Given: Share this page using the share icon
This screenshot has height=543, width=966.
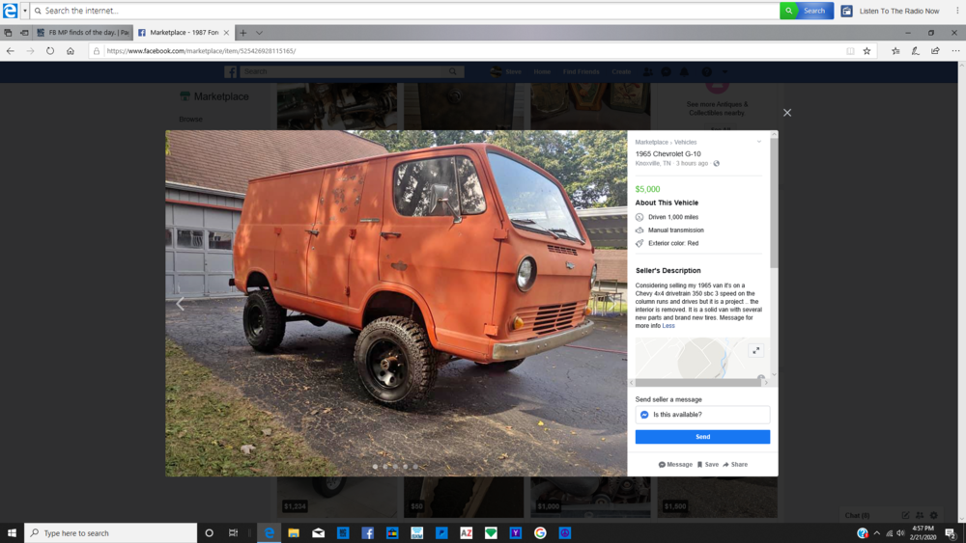Looking at the screenshot, I should click(x=935, y=51).
